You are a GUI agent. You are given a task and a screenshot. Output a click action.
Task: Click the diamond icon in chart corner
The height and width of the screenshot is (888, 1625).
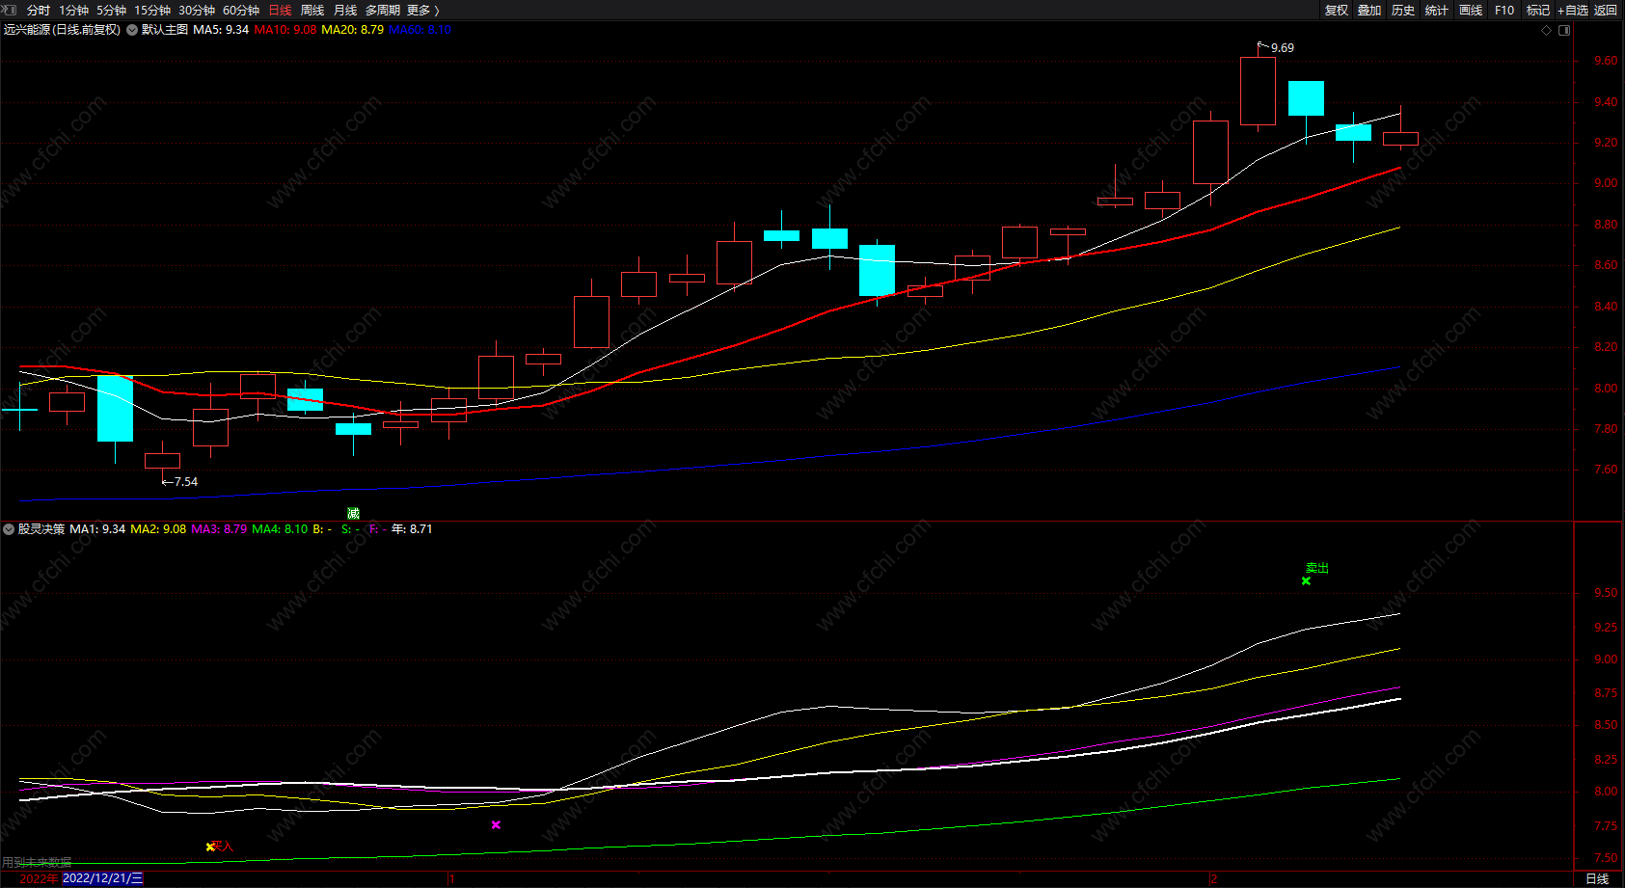pos(1547,30)
